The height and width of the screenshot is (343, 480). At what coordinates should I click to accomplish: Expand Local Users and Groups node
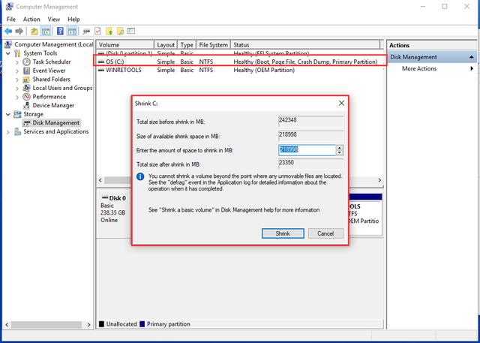click(17, 89)
